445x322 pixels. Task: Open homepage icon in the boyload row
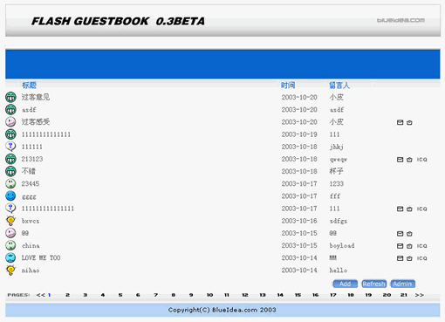click(409, 246)
